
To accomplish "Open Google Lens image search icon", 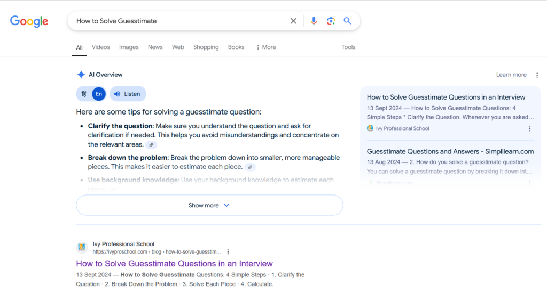I will click(x=331, y=21).
